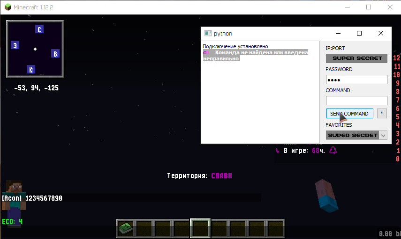Click the "ECO: 4" green text
Image resolution: width=401 pixels, height=239 pixels.
pyautogui.click(x=12, y=222)
